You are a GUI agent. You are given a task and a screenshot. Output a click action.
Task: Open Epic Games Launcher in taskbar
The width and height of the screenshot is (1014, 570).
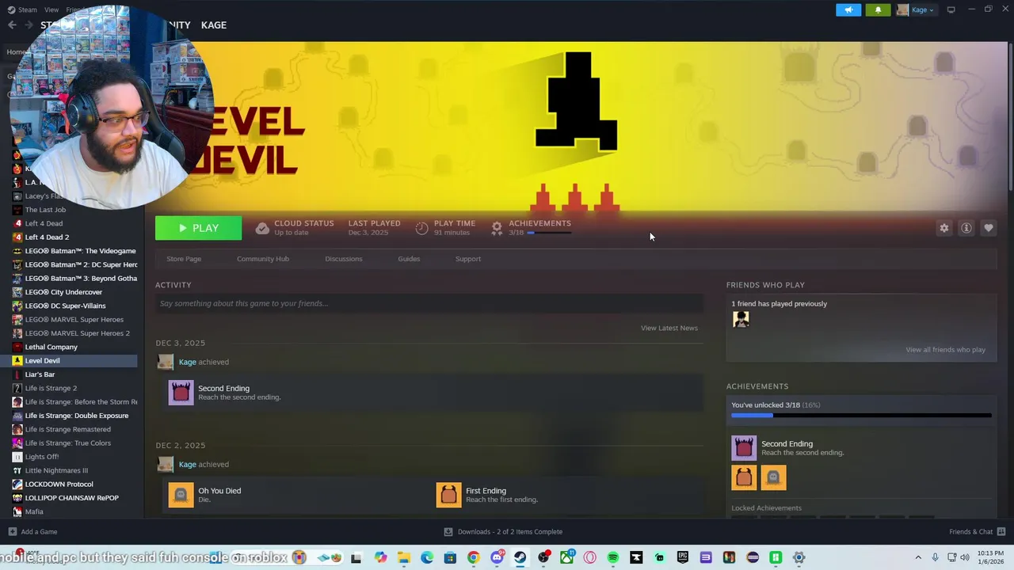point(682,557)
